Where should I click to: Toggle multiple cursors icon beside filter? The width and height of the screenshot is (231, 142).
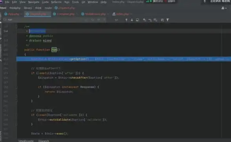click(163, 20)
